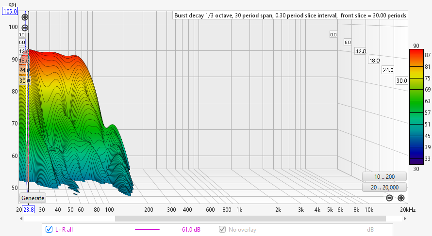The width and height of the screenshot is (432, 236).
Task: Click the magenta L+R all trace line sample
Action: (x=147, y=229)
